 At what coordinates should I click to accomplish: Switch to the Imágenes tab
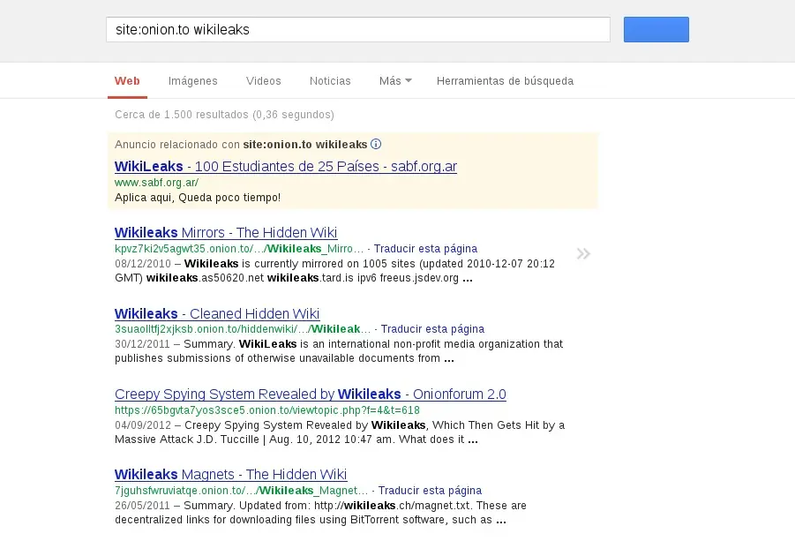pyautogui.click(x=192, y=81)
